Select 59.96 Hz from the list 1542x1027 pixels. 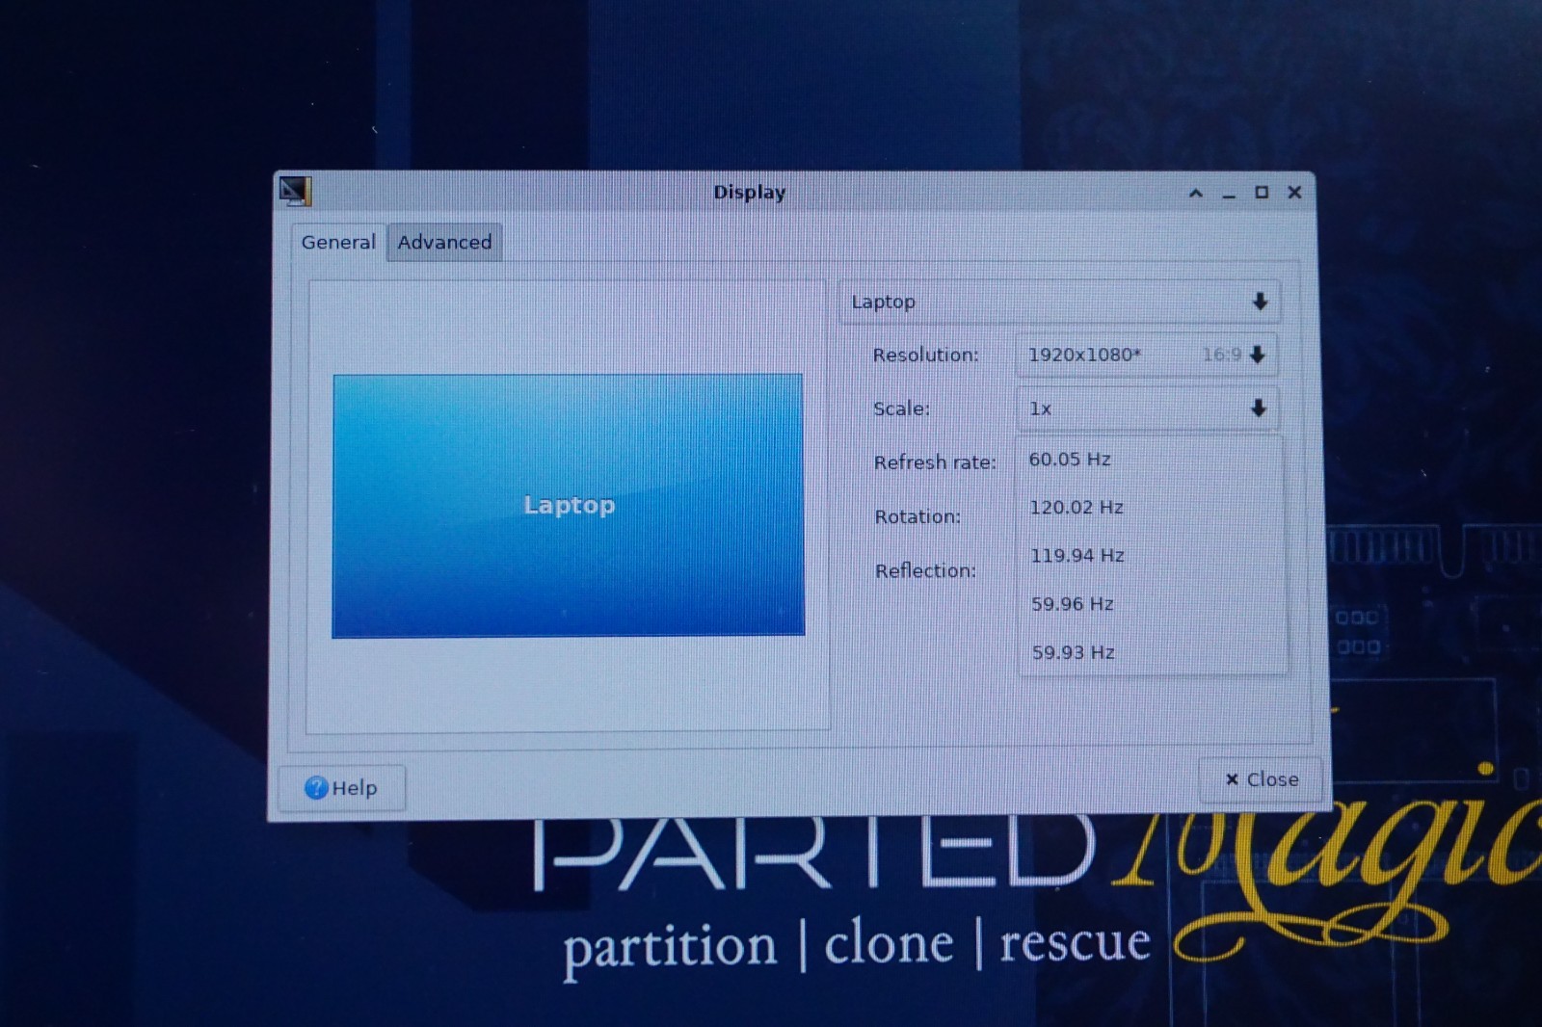(x=1154, y=604)
